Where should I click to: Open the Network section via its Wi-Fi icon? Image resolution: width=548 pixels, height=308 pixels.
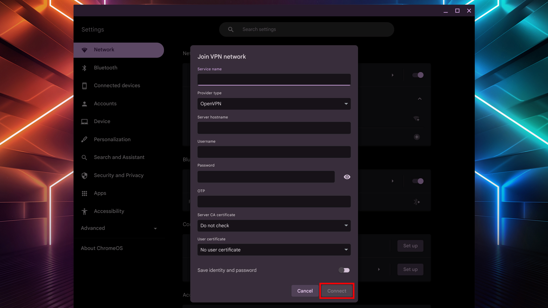point(84,50)
